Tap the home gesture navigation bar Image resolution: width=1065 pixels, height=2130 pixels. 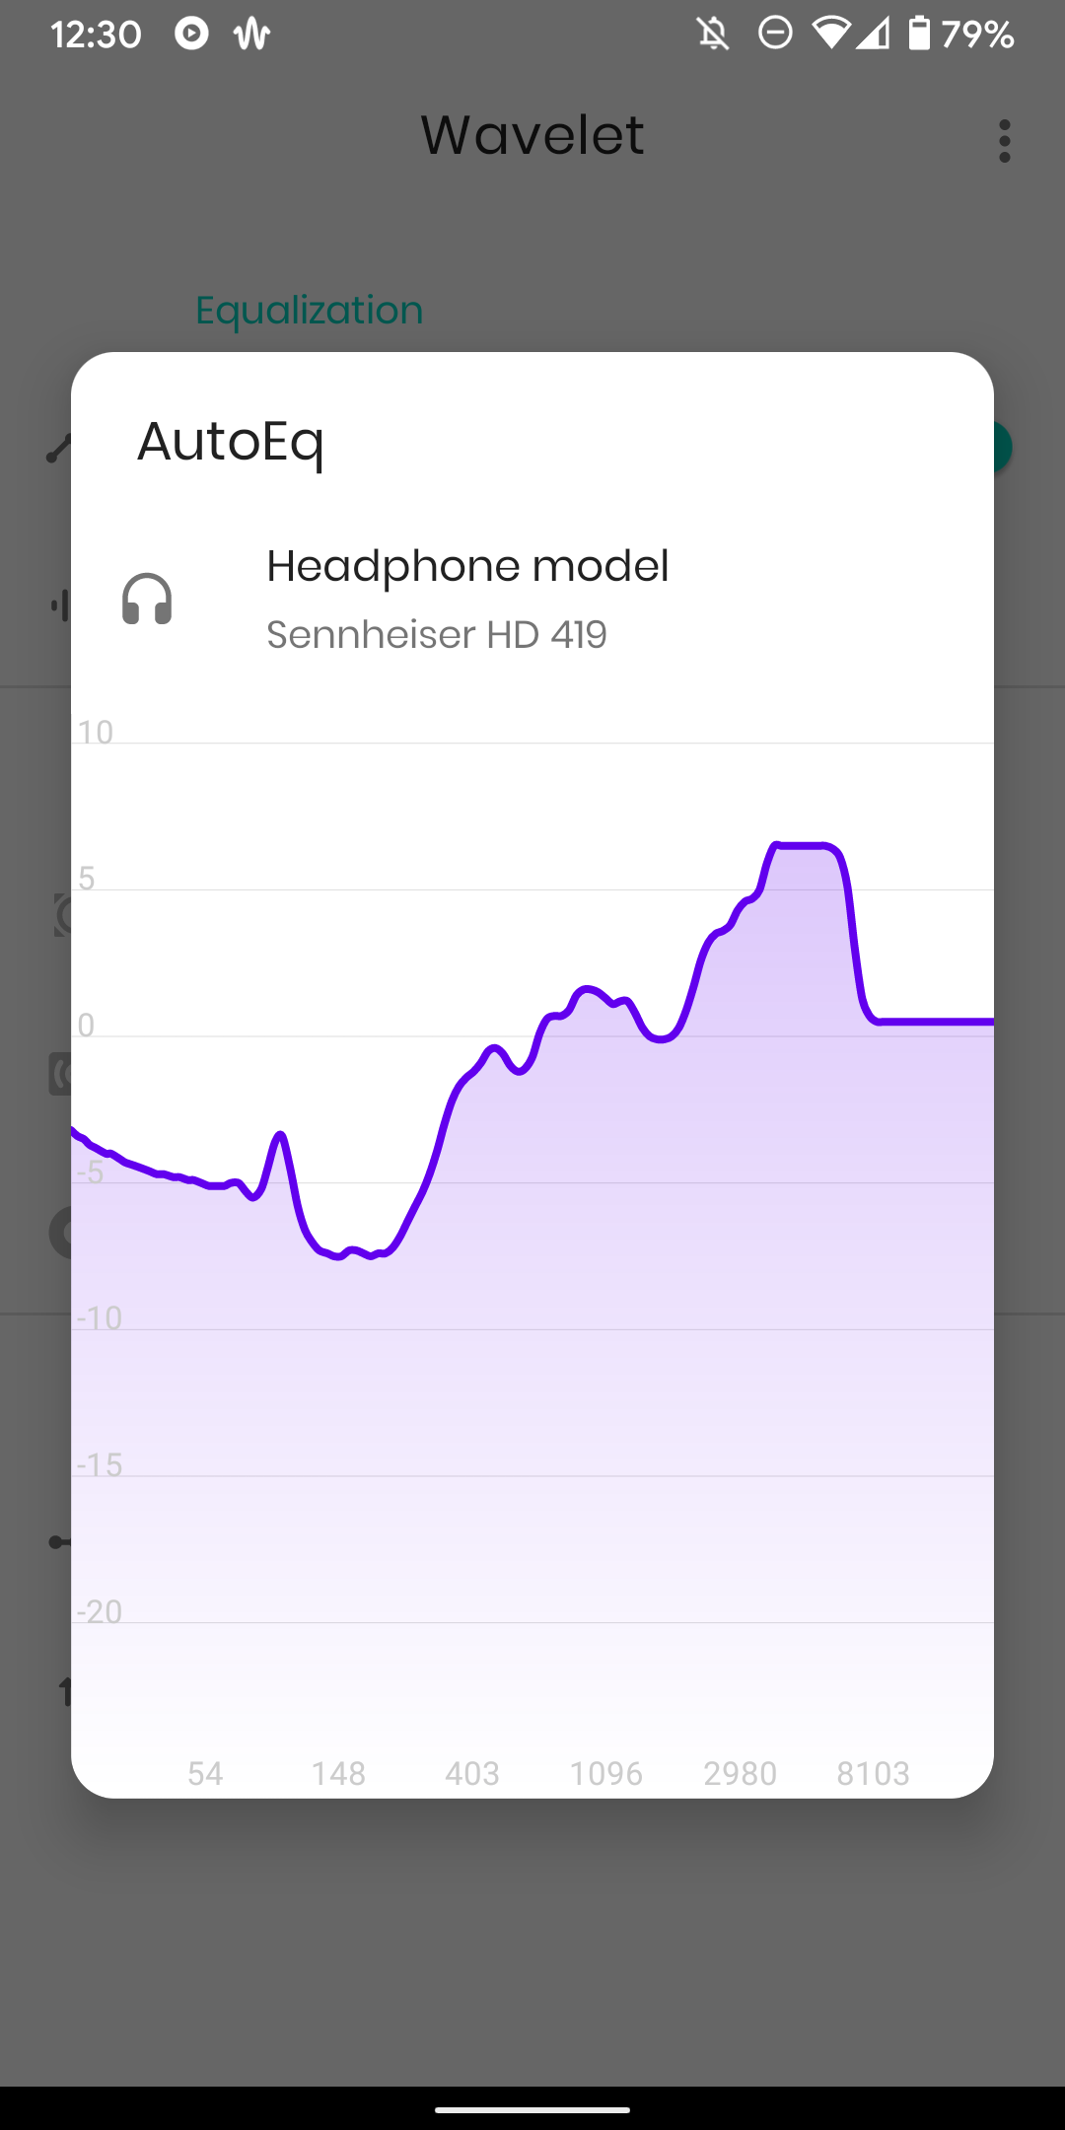[x=532, y=2110]
